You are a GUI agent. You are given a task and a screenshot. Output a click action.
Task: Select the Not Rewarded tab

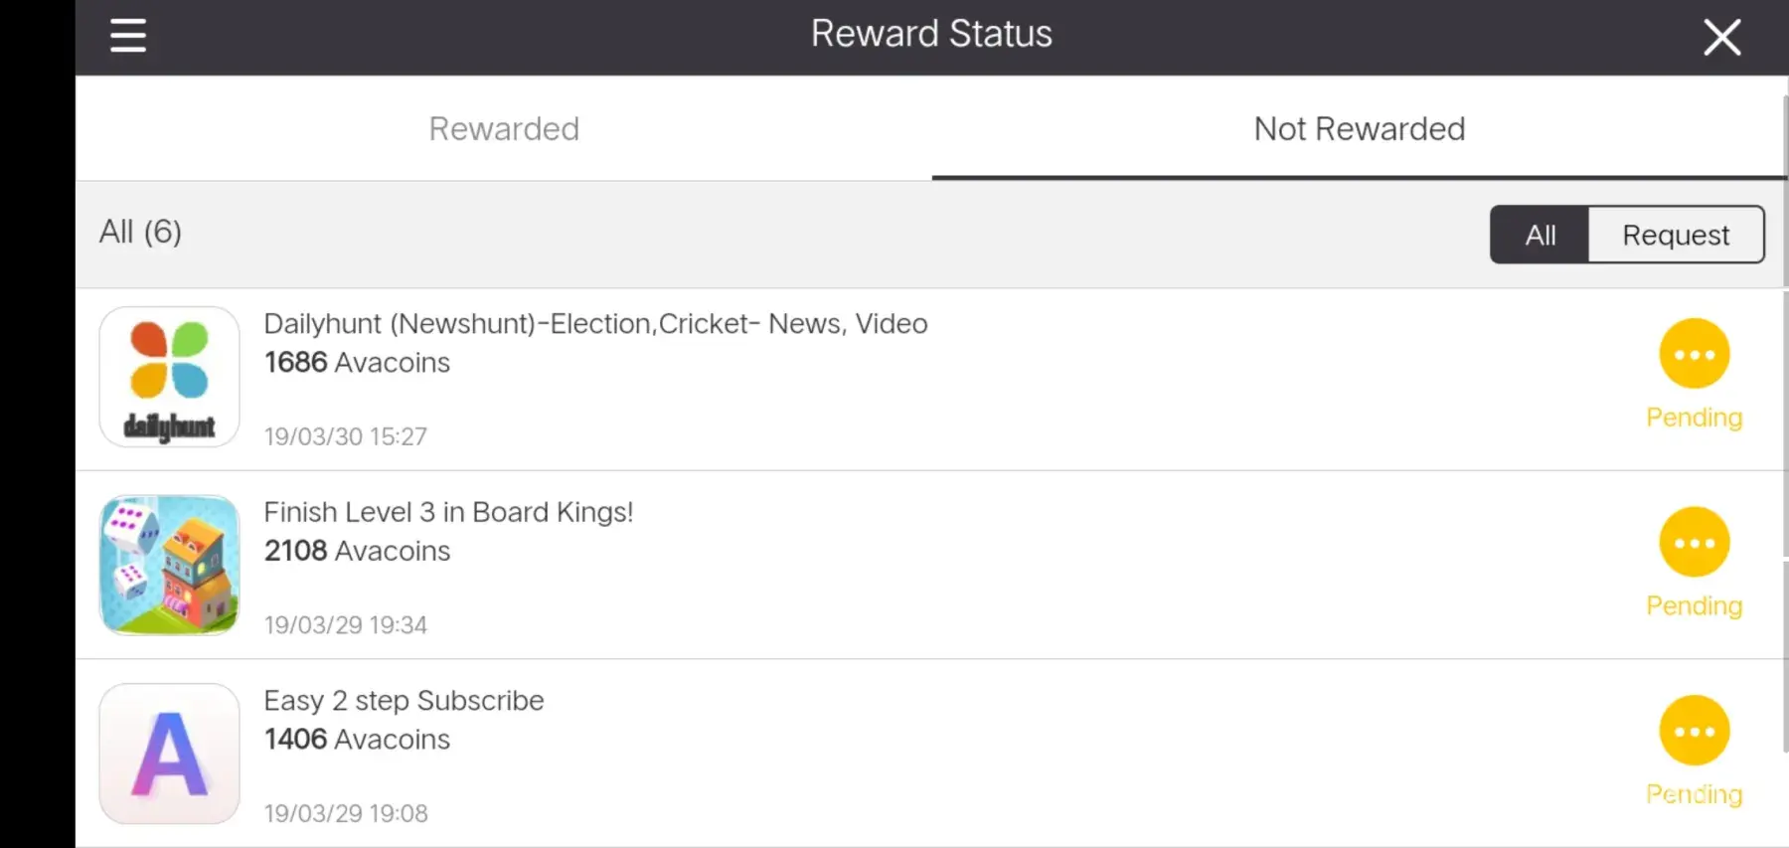(1359, 129)
